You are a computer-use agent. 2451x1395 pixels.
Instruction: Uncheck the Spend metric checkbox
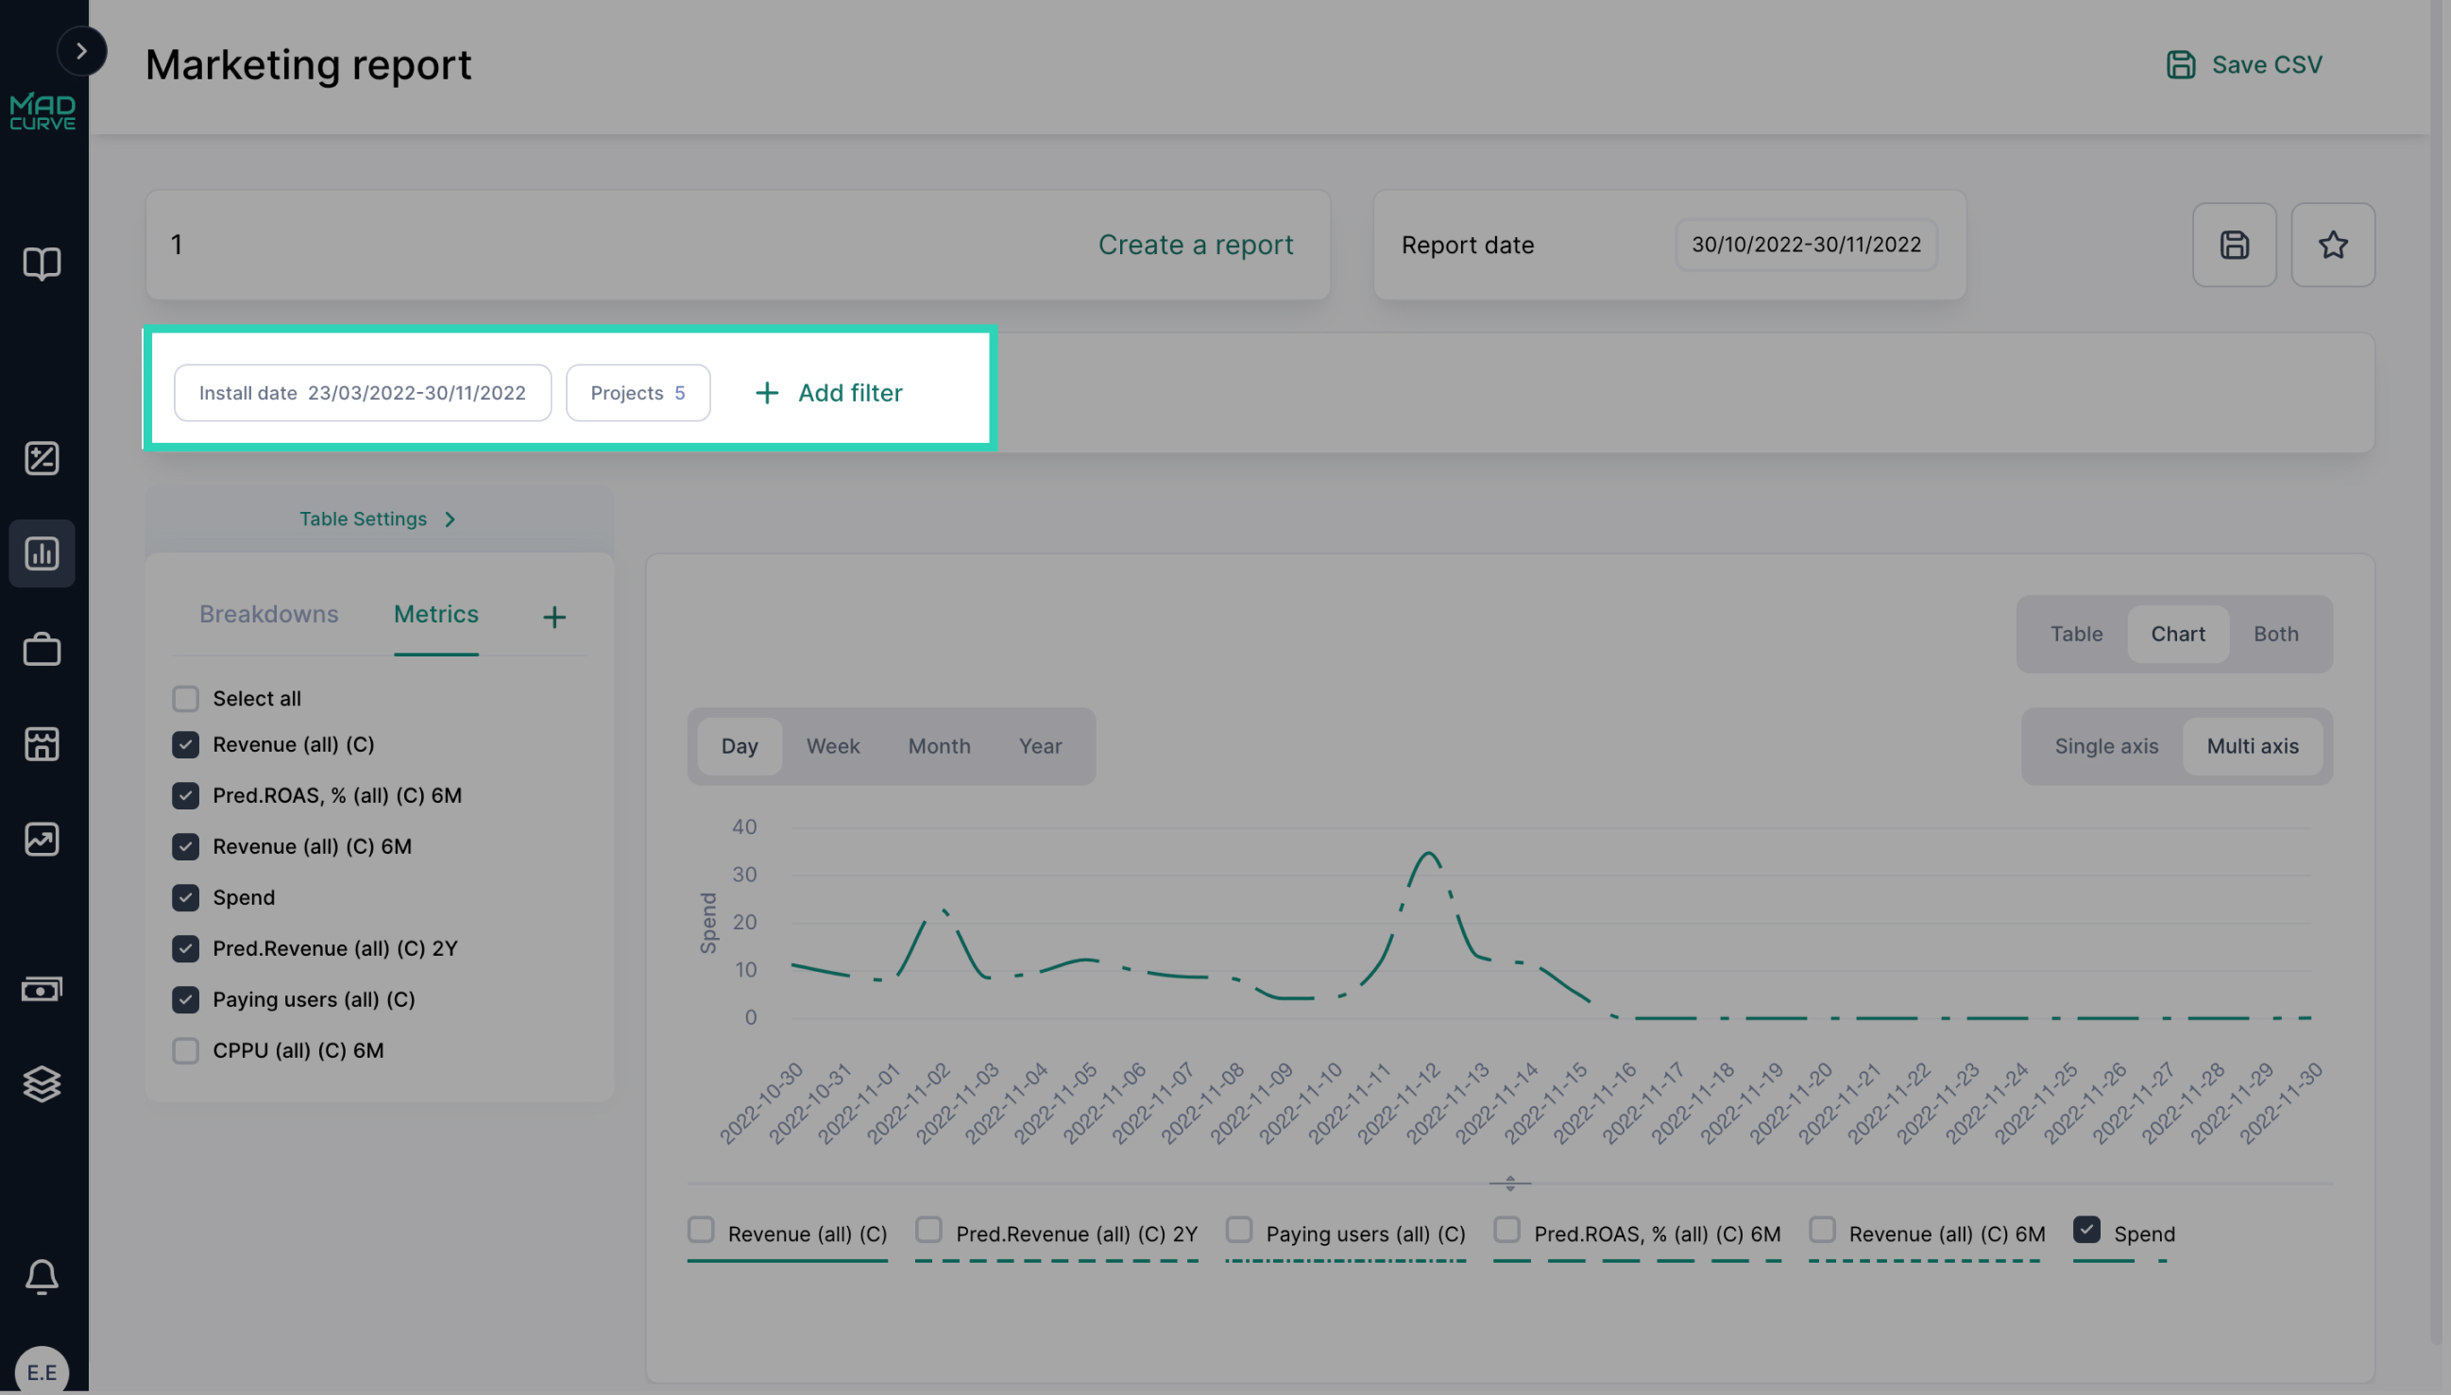click(185, 897)
